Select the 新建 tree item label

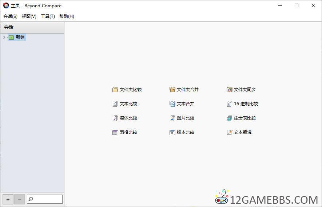point(20,37)
